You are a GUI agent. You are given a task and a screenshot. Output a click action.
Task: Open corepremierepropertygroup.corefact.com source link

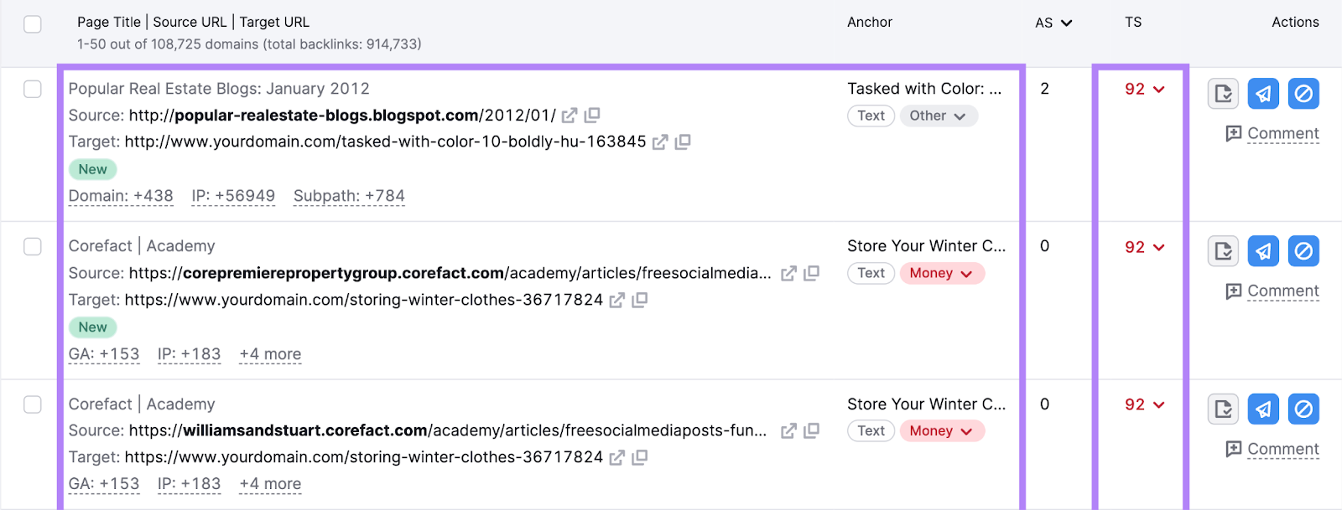(450, 273)
